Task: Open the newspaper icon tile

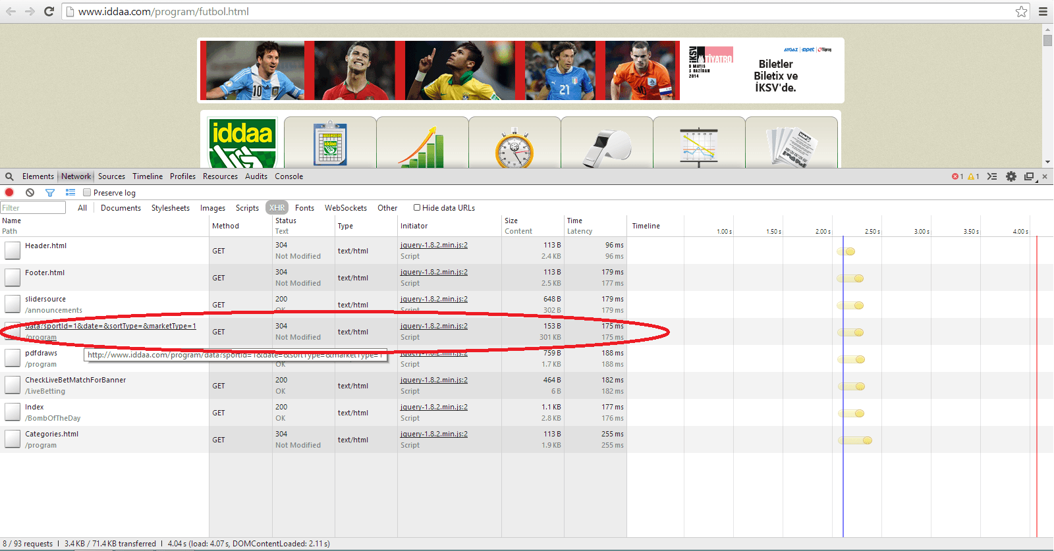Action: (x=791, y=142)
